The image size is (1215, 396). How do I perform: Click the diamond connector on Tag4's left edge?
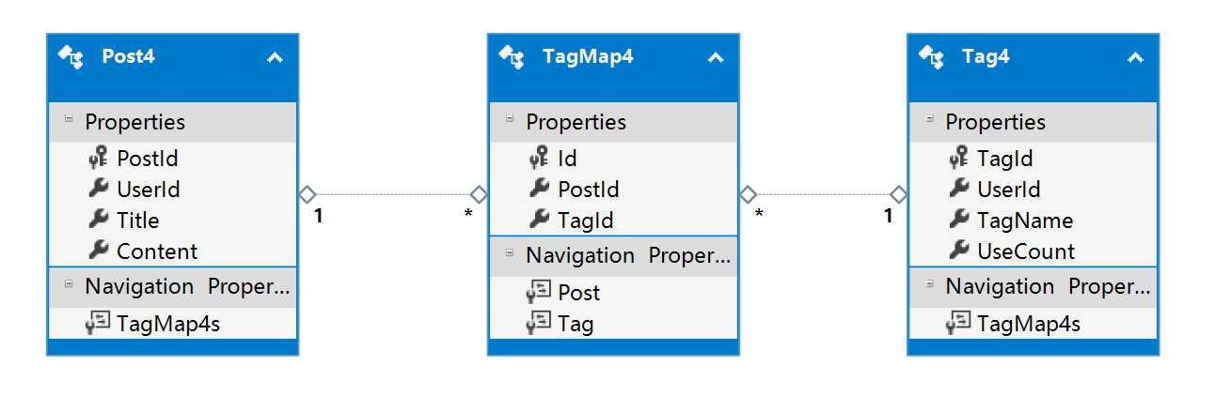tap(898, 194)
